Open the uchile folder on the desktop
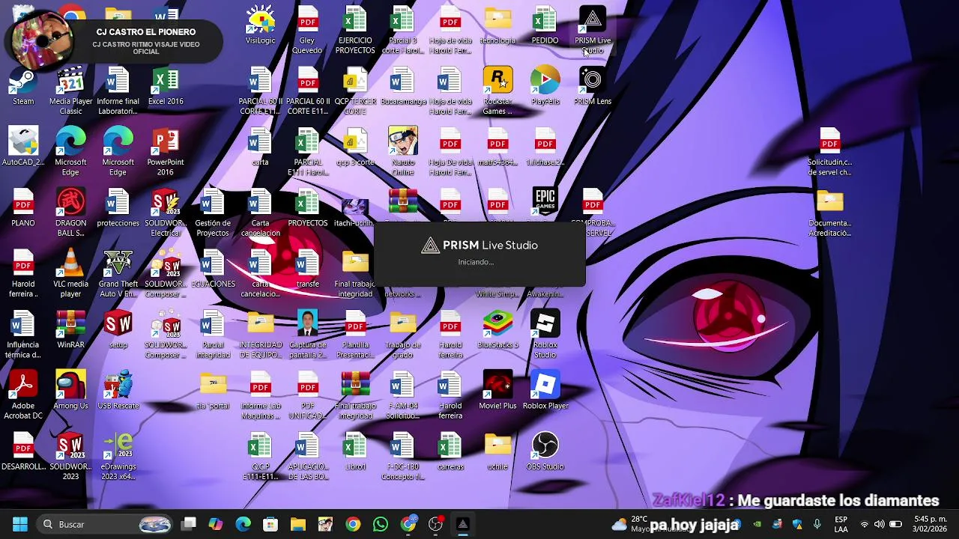The image size is (959, 539). tap(497, 451)
